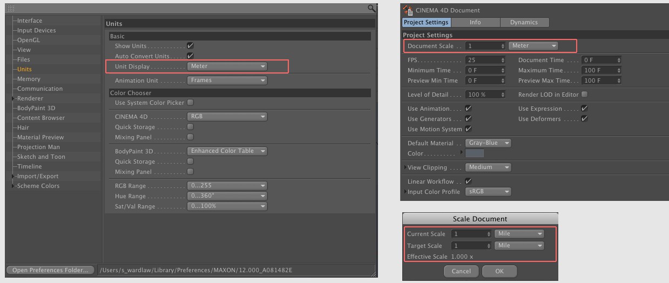This screenshot has height=283, width=669.
Task: Expand the View Clipping section arrow
Action: click(x=406, y=167)
